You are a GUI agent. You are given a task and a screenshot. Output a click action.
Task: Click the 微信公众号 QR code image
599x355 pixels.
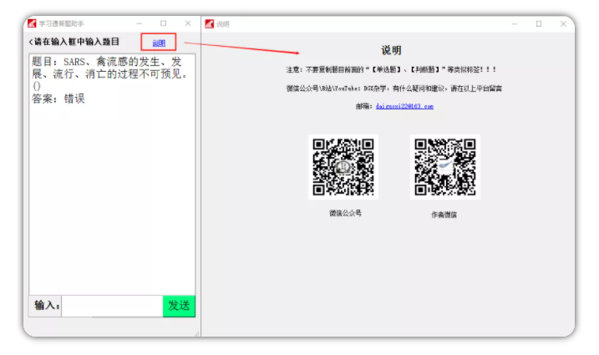coord(343,167)
